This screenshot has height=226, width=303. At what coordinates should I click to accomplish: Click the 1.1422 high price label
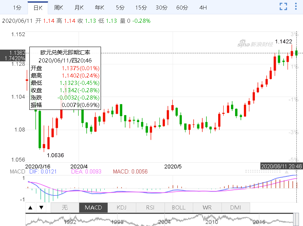click(x=284, y=42)
